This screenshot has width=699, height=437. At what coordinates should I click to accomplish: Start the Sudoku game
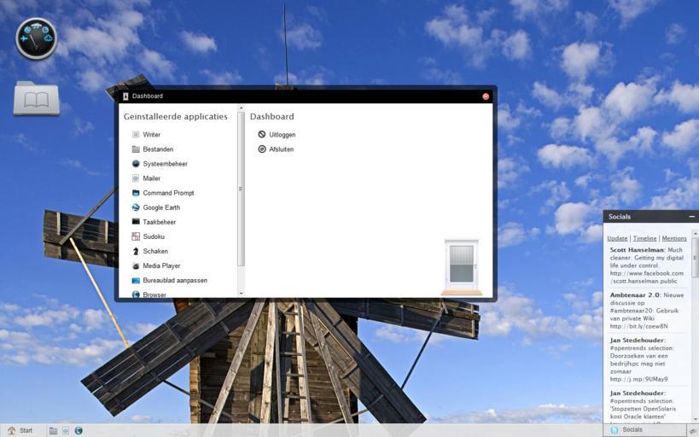(153, 236)
